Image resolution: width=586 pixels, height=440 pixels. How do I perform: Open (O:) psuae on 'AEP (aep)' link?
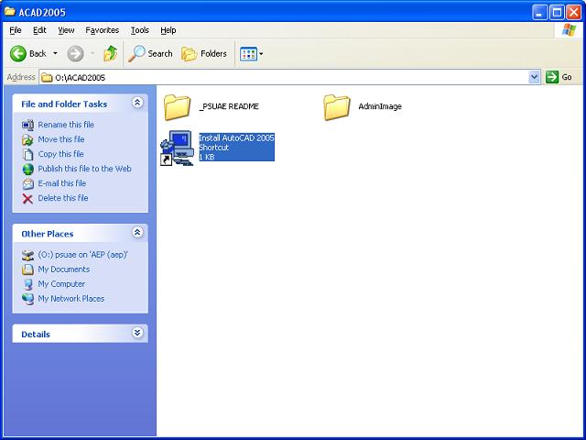(x=82, y=255)
